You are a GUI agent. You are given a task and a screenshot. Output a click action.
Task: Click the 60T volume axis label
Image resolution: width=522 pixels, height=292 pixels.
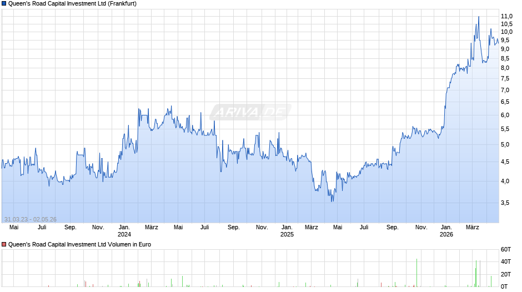[506, 249]
